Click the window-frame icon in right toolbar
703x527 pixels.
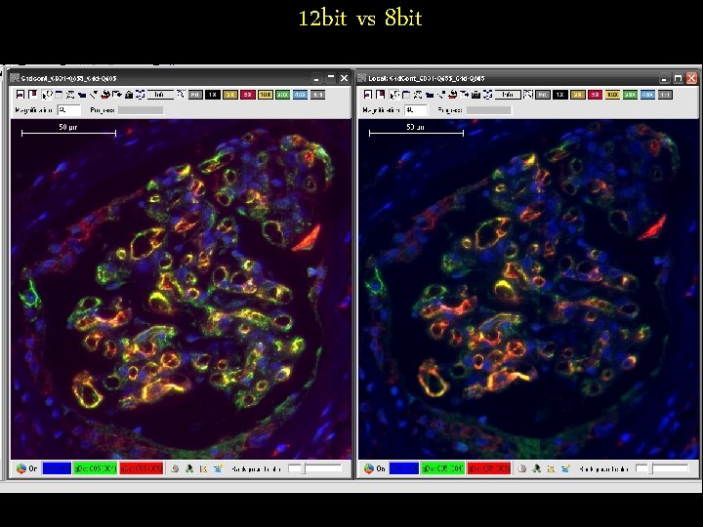pos(406,95)
